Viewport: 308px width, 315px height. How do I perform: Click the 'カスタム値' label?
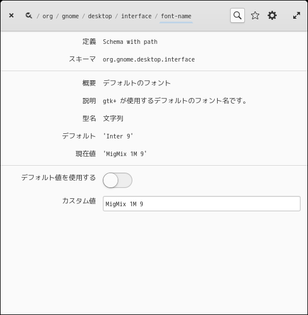tap(79, 201)
